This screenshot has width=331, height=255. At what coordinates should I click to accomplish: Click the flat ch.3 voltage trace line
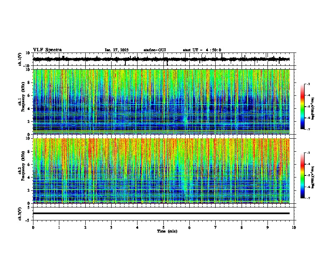pyautogui.click(x=161, y=213)
